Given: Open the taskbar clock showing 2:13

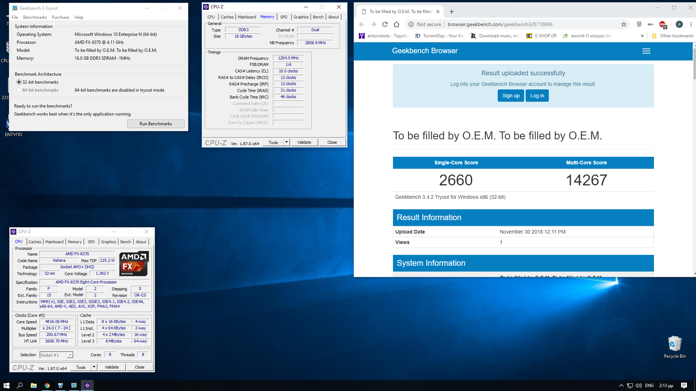Looking at the screenshot, I should tap(666, 386).
